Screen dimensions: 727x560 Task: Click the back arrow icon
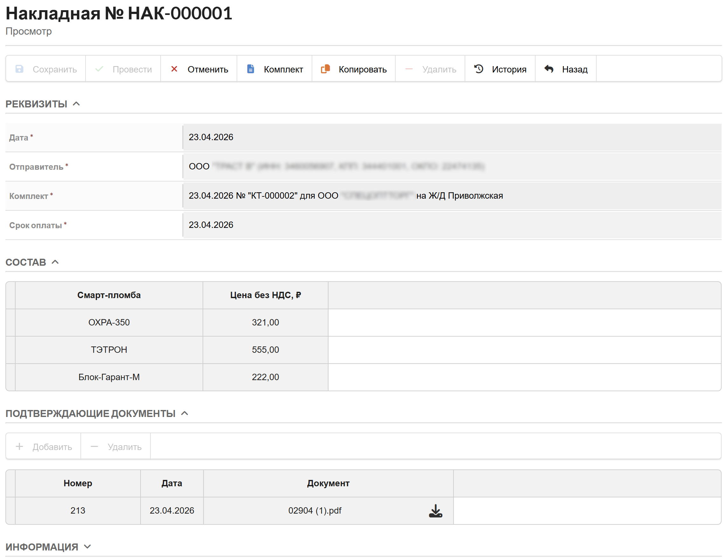549,69
